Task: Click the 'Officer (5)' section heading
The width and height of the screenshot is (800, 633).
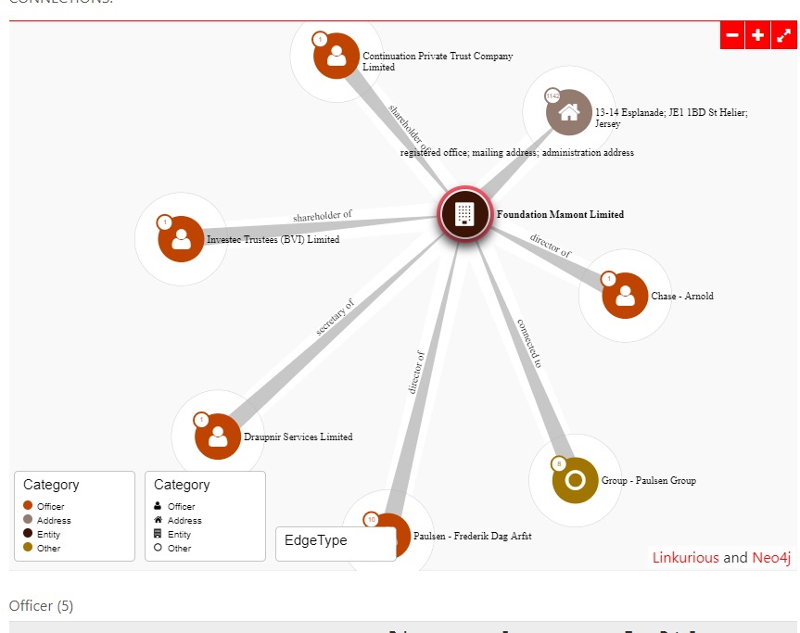Action: (x=41, y=605)
